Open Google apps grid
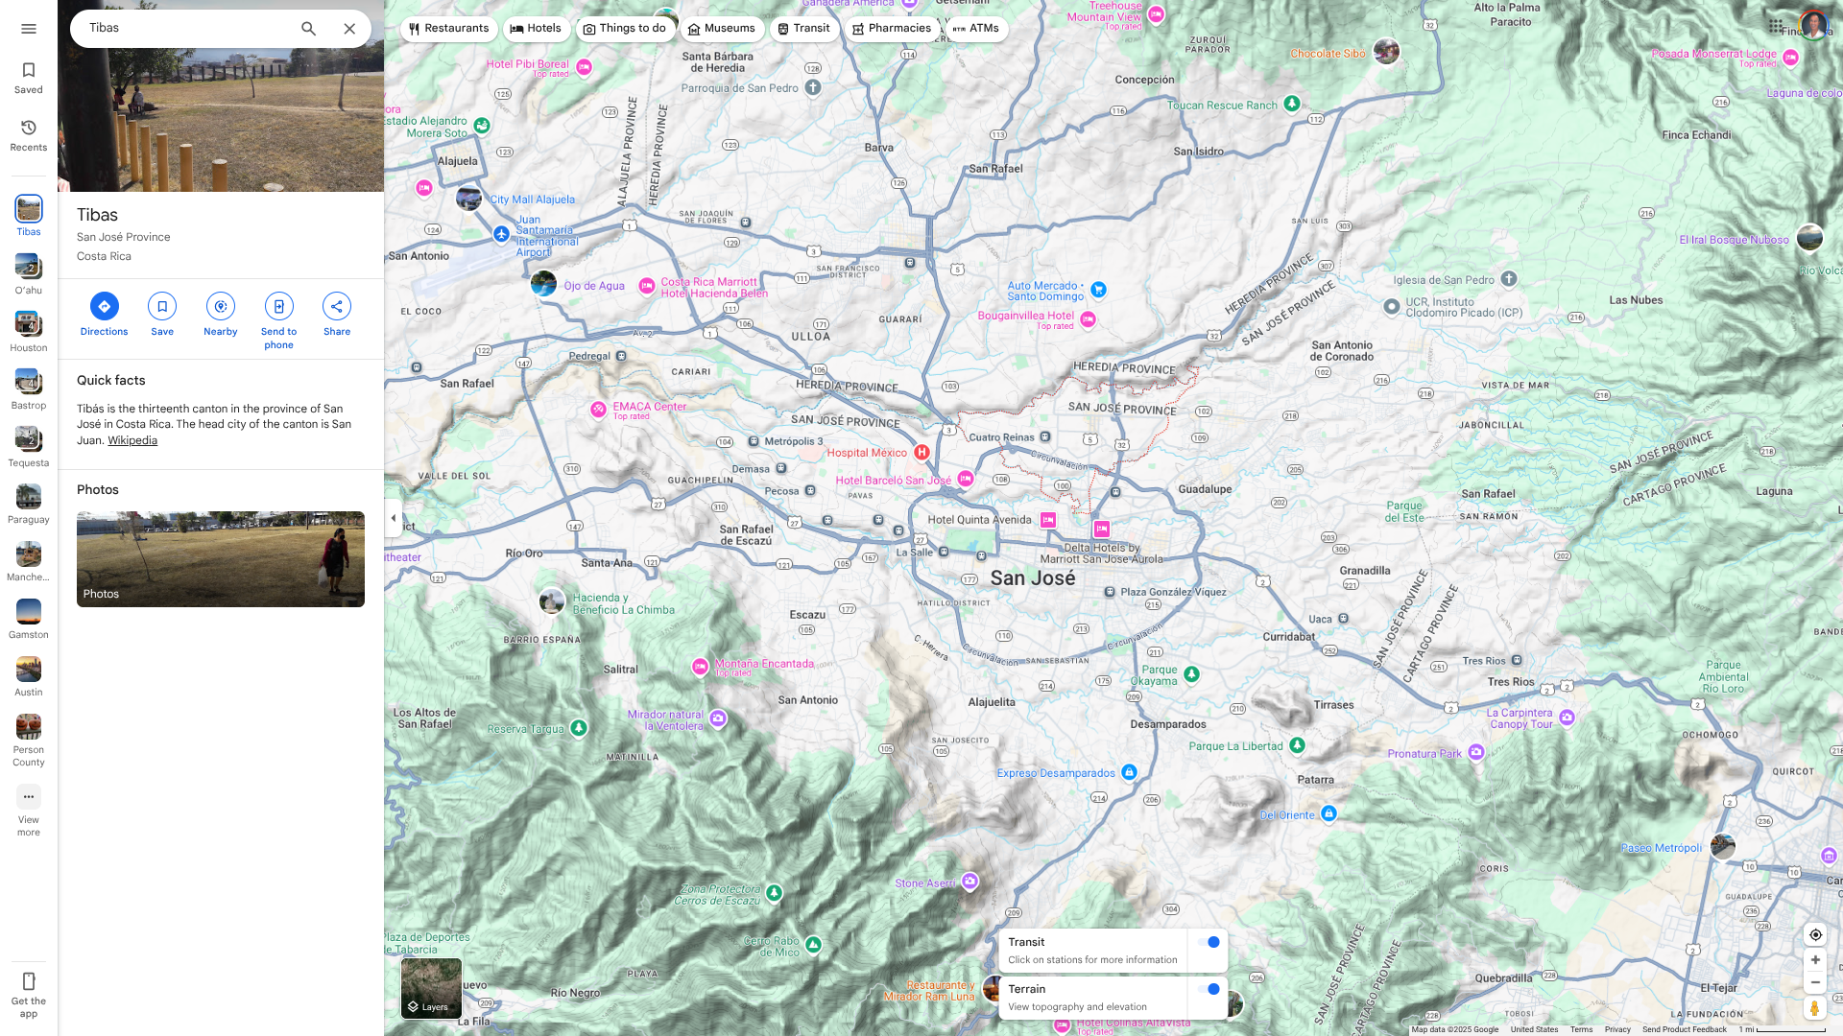 pyautogui.click(x=1776, y=26)
